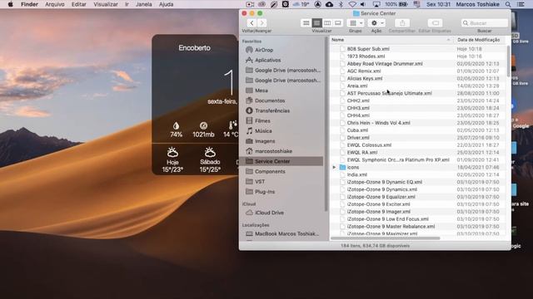The image size is (533, 299).
Task: Select file 1973 Rhodes.xml
Action: [366, 56]
